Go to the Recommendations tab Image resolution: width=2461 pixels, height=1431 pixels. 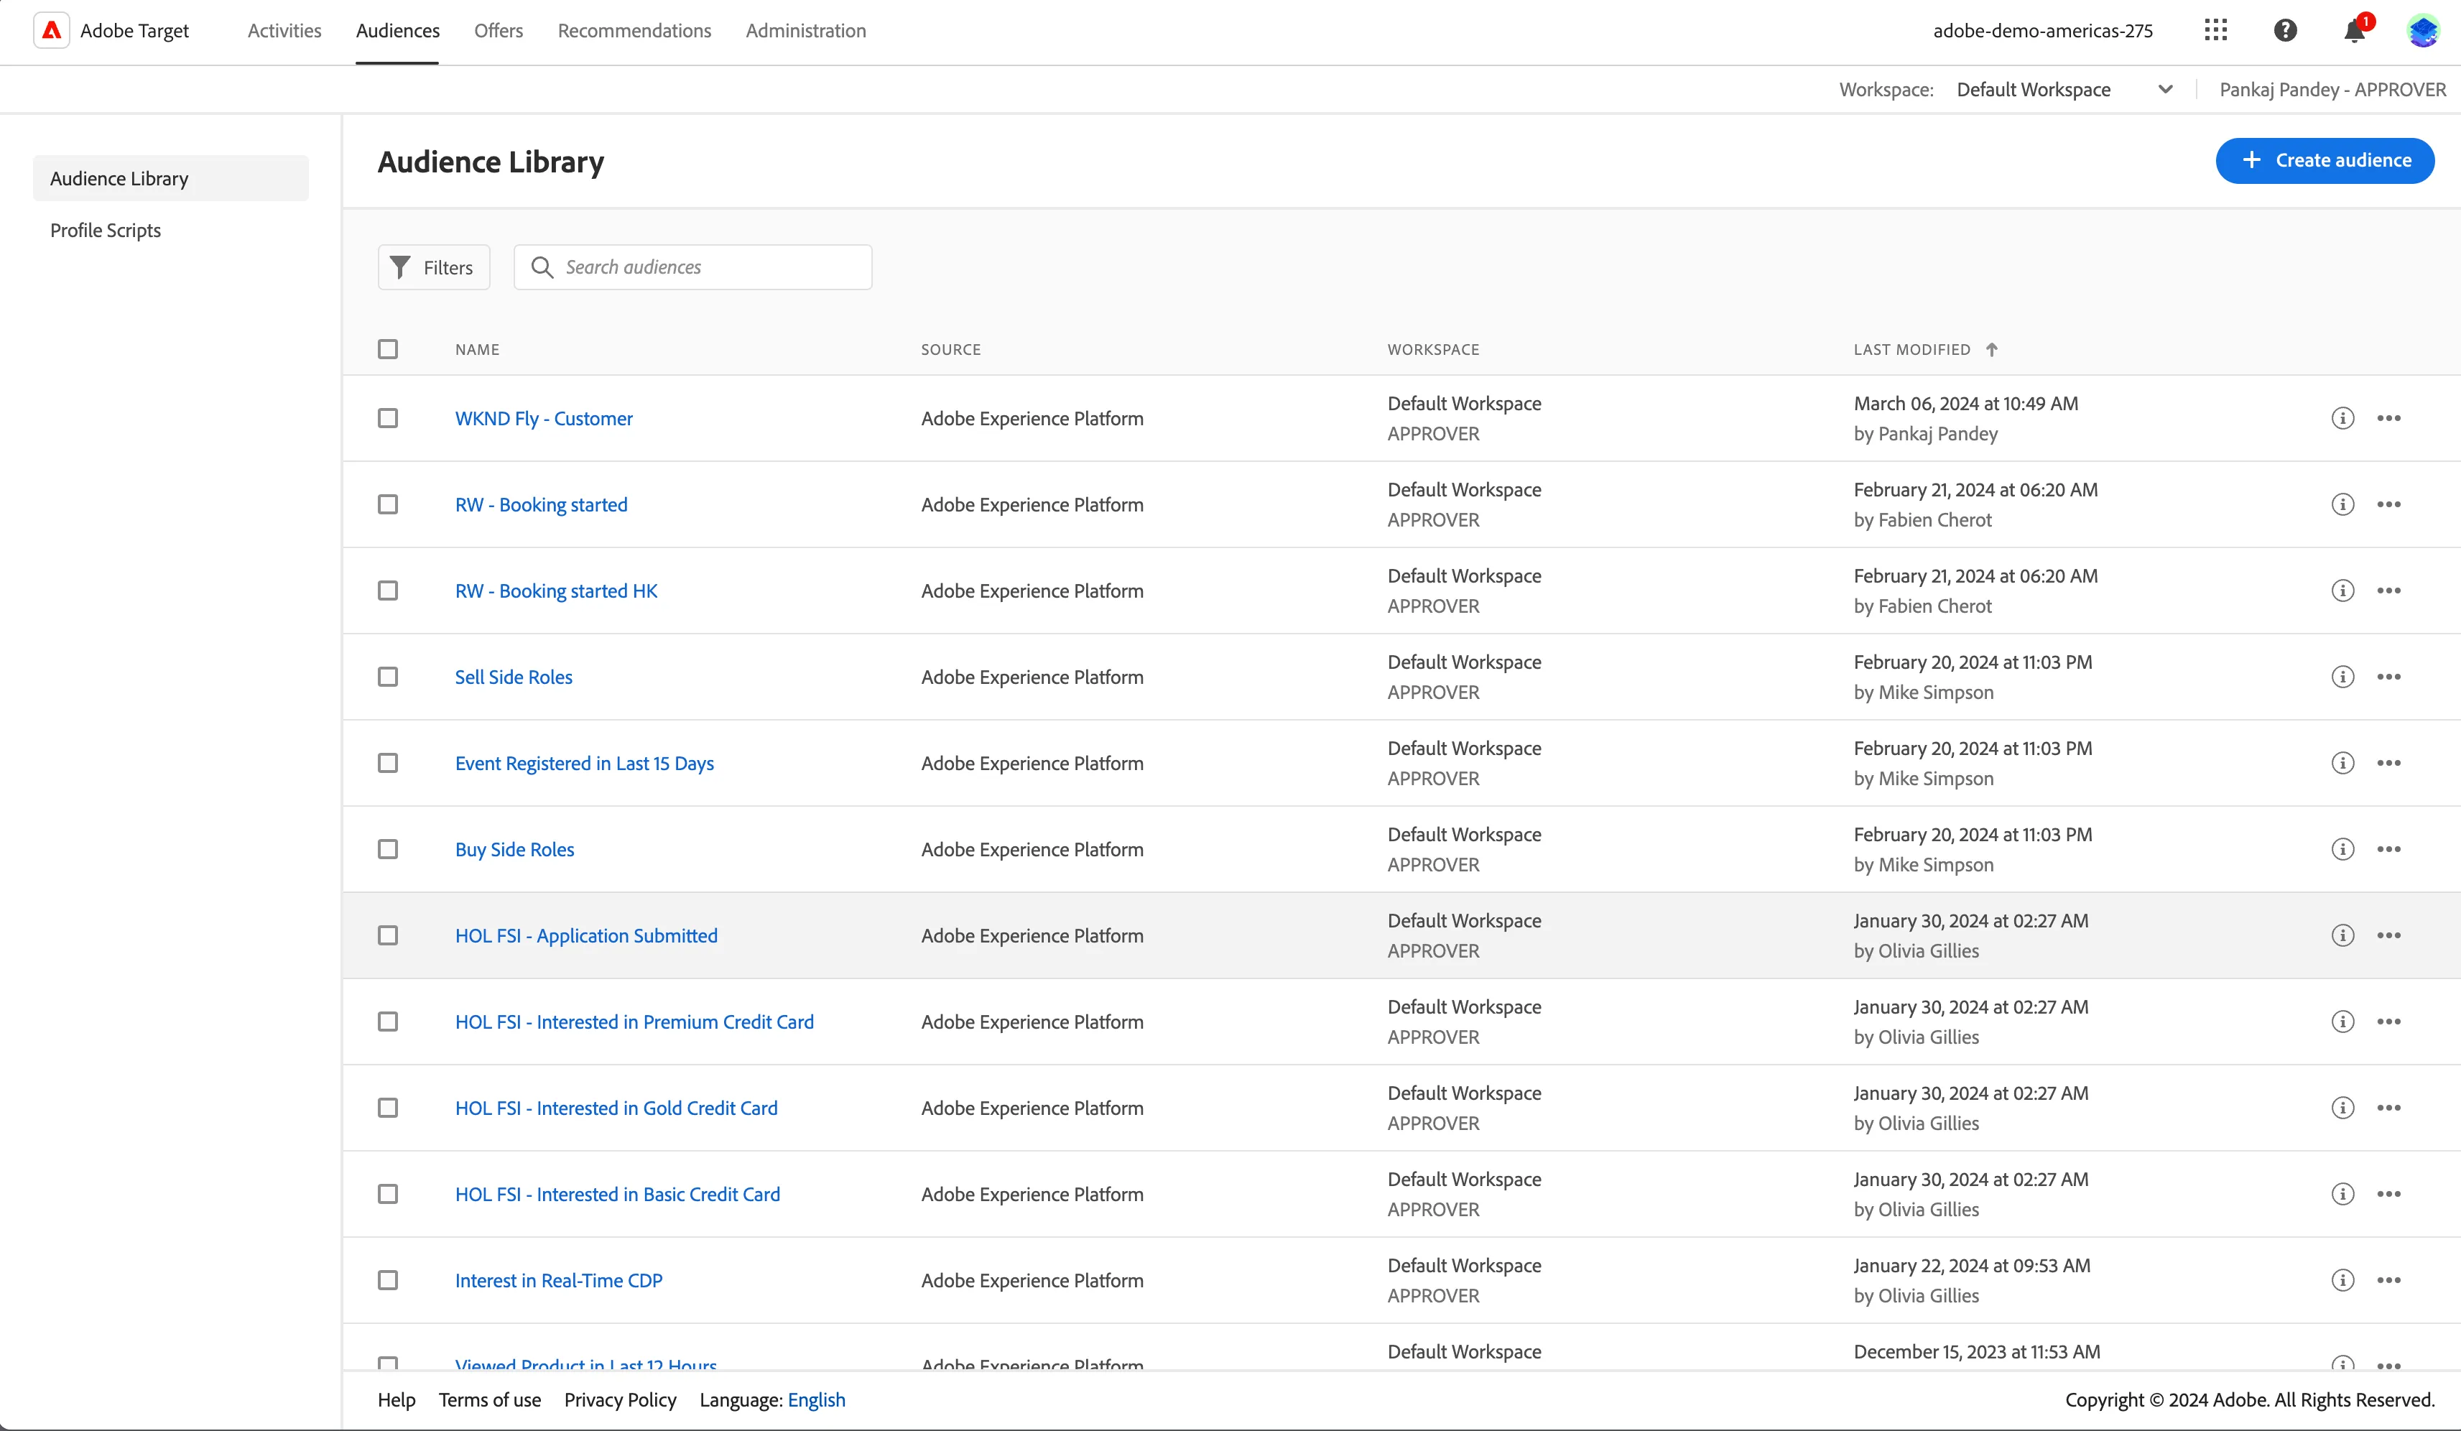click(x=634, y=30)
